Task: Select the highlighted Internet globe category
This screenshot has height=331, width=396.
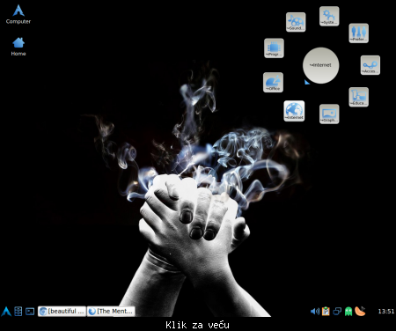Action: [x=294, y=111]
